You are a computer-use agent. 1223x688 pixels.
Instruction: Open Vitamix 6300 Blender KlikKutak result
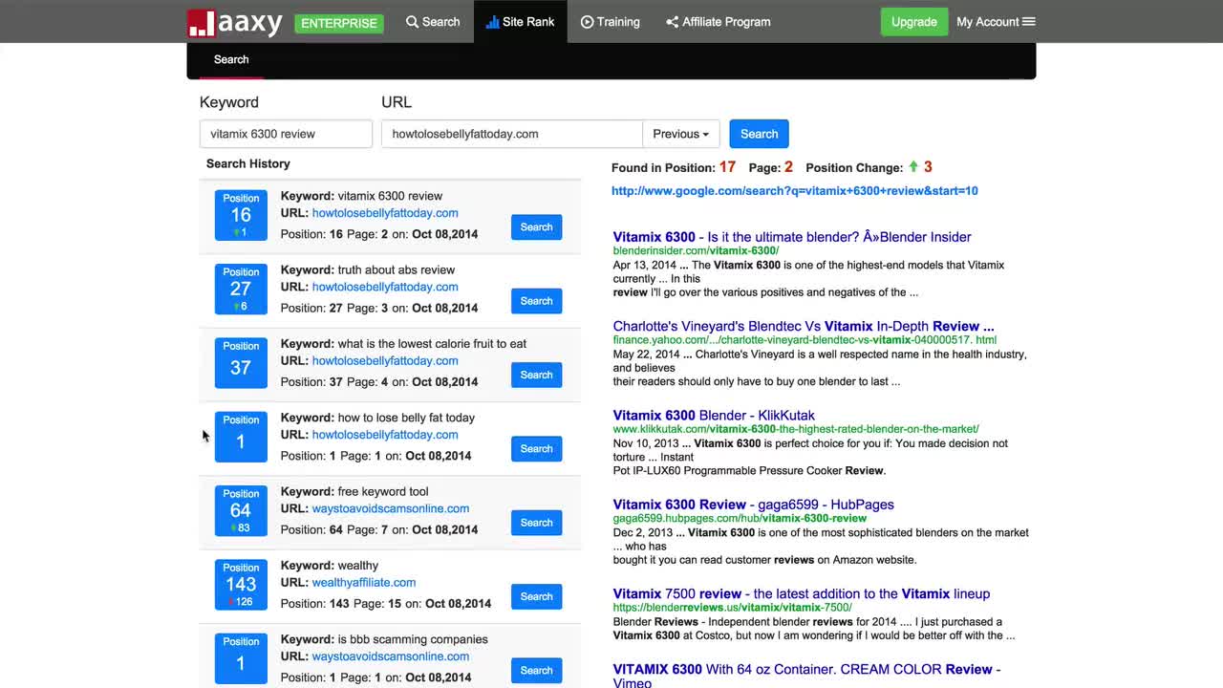pos(714,415)
